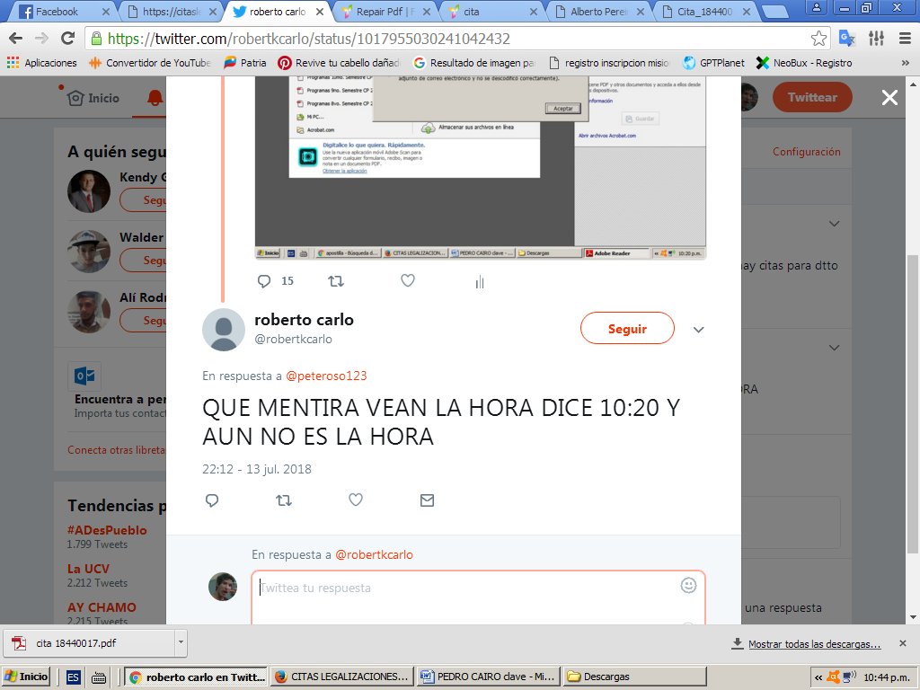Click Conecta otras libretas link
Image resolution: width=920 pixels, height=690 pixels.
[117, 450]
